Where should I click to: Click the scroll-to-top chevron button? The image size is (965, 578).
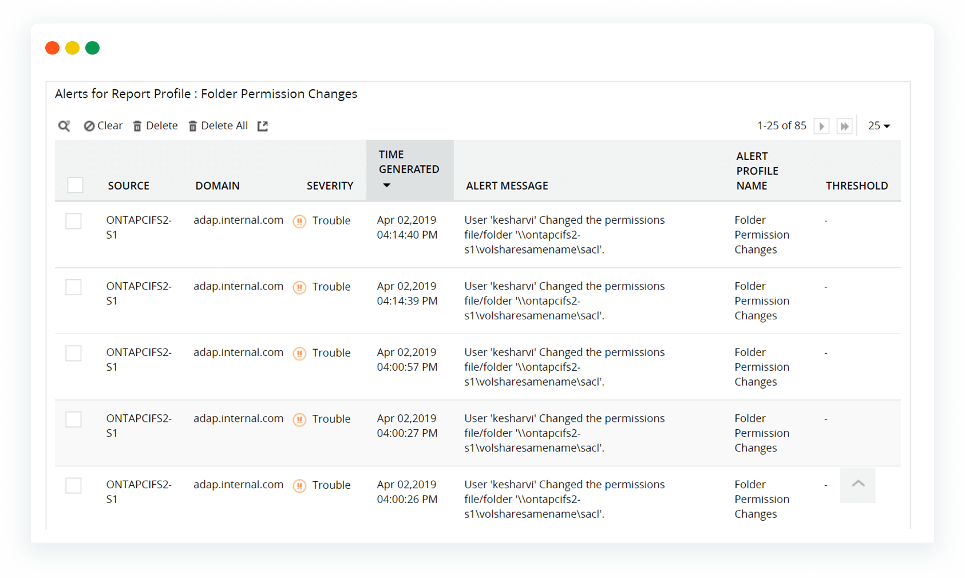pyautogui.click(x=857, y=485)
